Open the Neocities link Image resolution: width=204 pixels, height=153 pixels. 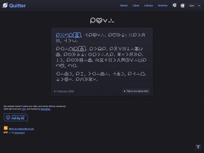click(45, 109)
